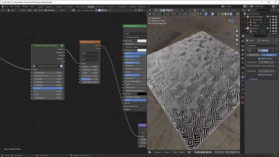Switch perspective/orthographic grid icon in viewport

pyautogui.click(x=237, y=44)
